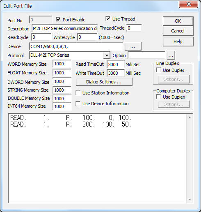The width and height of the screenshot is (201, 212).
Task: Check Use Duplex under Line Duplex
Action: point(158,70)
